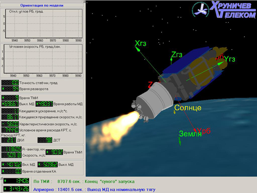
Task: Click the Xгз axis arrowhead
Action: (x=138, y=49)
